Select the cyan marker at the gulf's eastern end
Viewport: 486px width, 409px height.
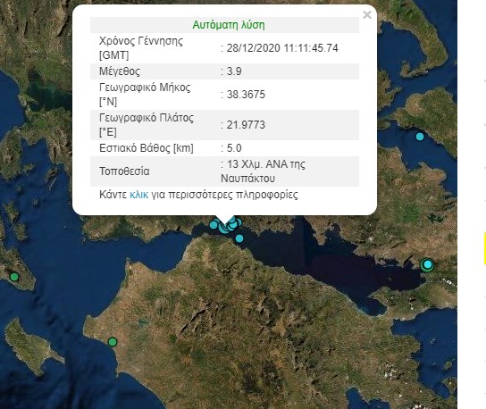(428, 264)
